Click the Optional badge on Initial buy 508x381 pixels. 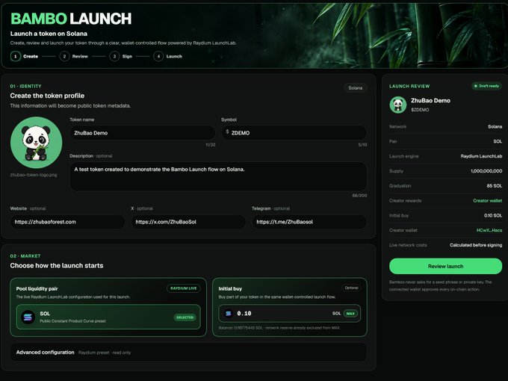[x=351, y=288]
